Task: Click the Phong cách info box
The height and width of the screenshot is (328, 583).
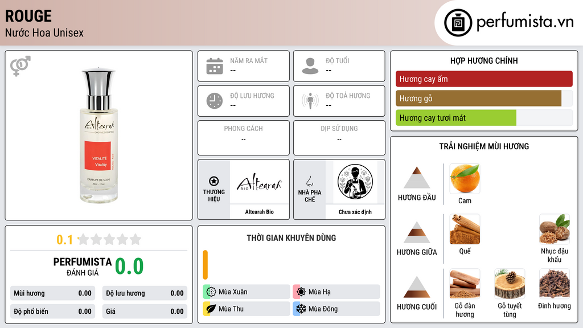Action: pyautogui.click(x=244, y=138)
